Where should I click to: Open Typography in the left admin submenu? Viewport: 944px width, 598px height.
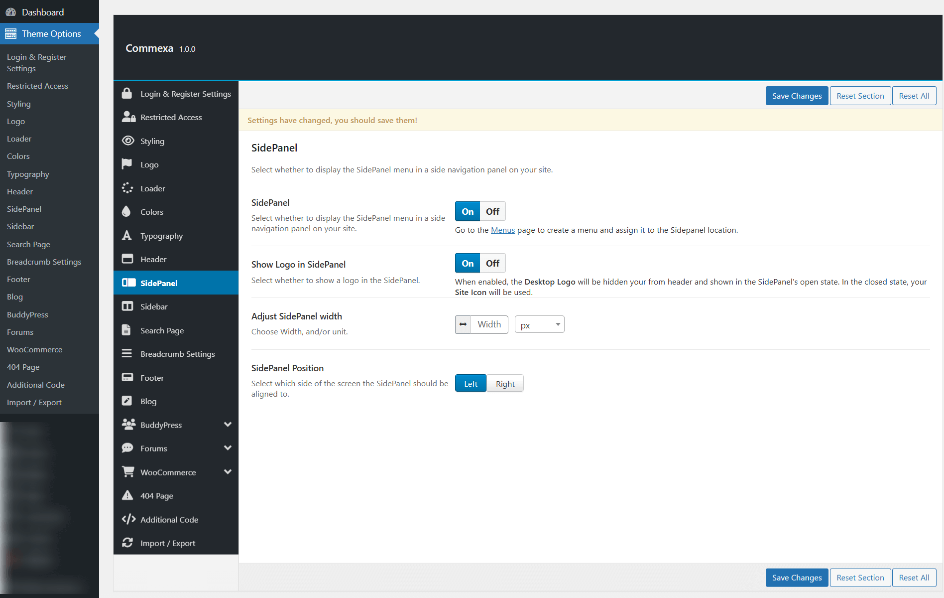[28, 174]
